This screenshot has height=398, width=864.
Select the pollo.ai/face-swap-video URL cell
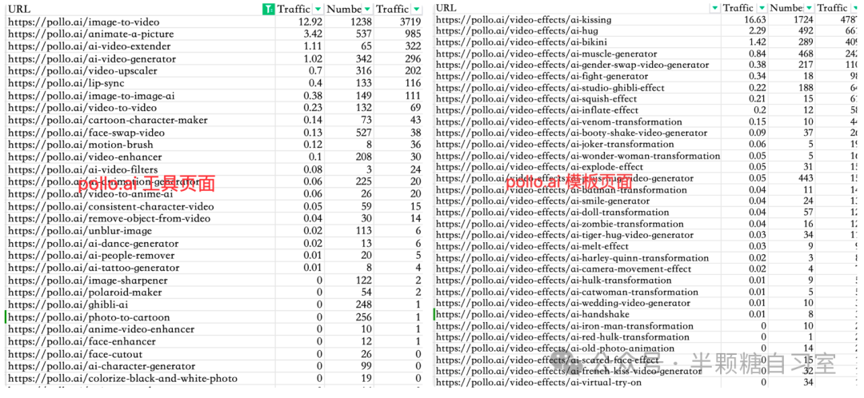tap(140, 133)
